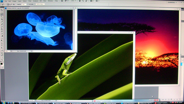Choose the Hand tool in application bar

point(80,1)
